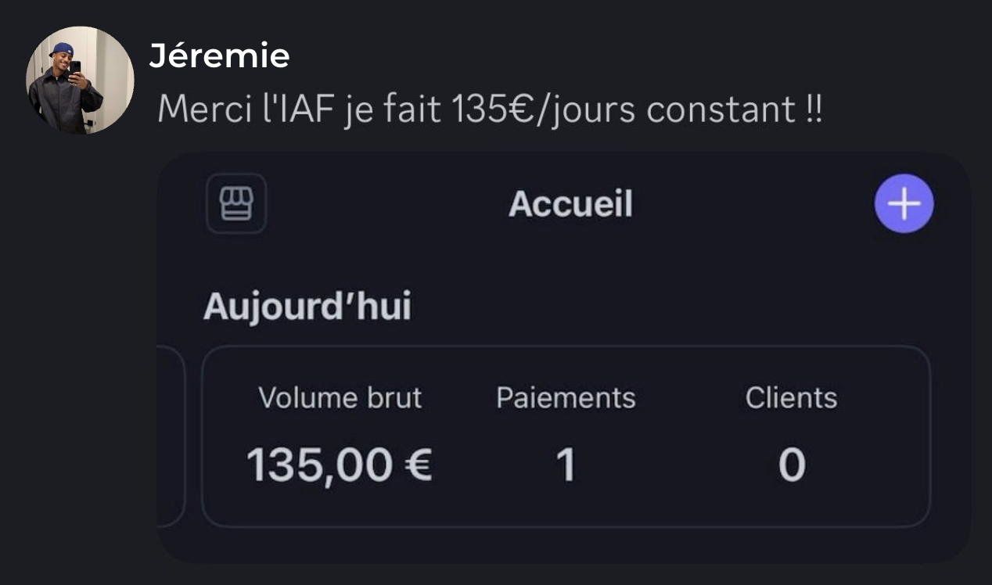This screenshot has height=585, width=992.
Task: Click the euro symbol in Volume brut
Action: pyautogui.click(x=419, y=465)
